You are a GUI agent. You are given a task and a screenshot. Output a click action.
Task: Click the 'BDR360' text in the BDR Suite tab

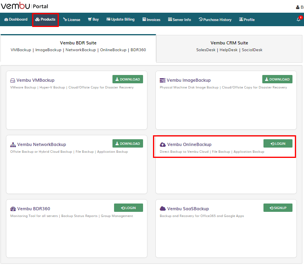[x=138, y=50]
